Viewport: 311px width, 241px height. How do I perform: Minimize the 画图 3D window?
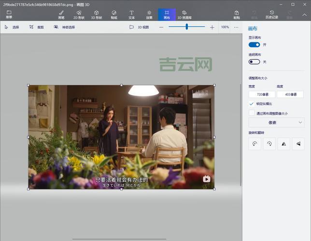point(281,4)
